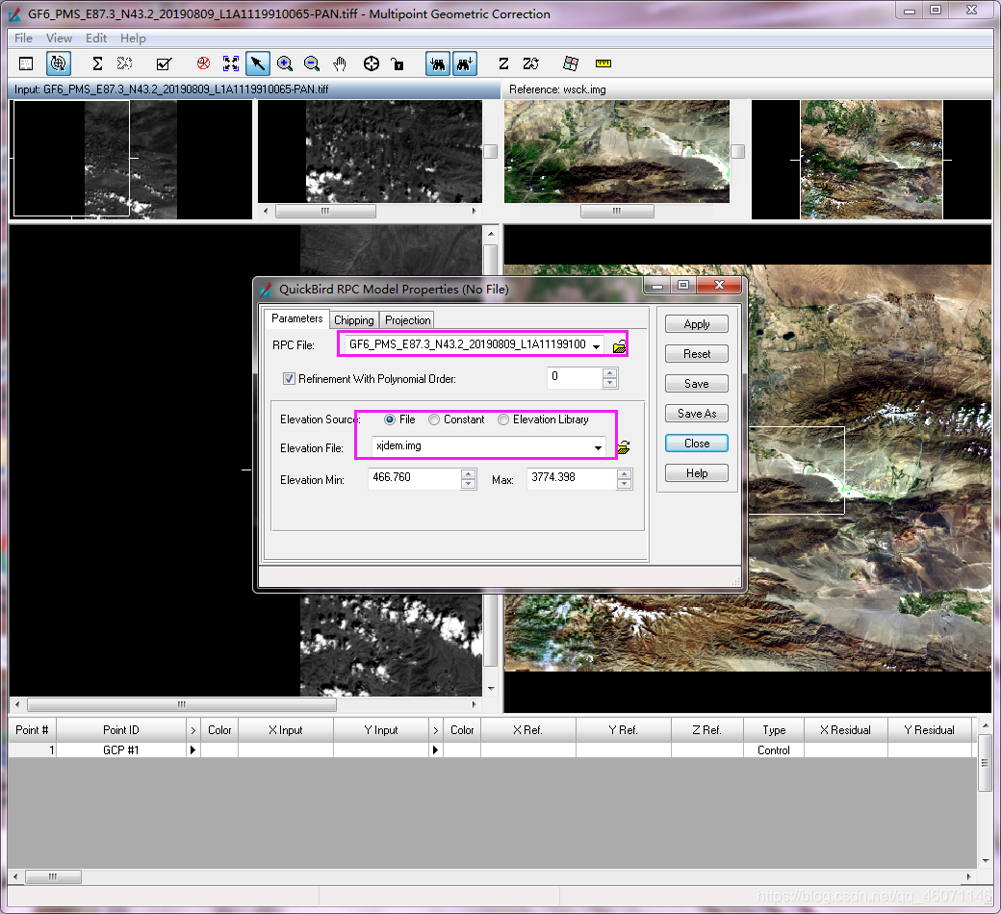Click the red crossed-circle toolbar icon
The height and width of the screenshot is (914, 1001).
[204, 63]
